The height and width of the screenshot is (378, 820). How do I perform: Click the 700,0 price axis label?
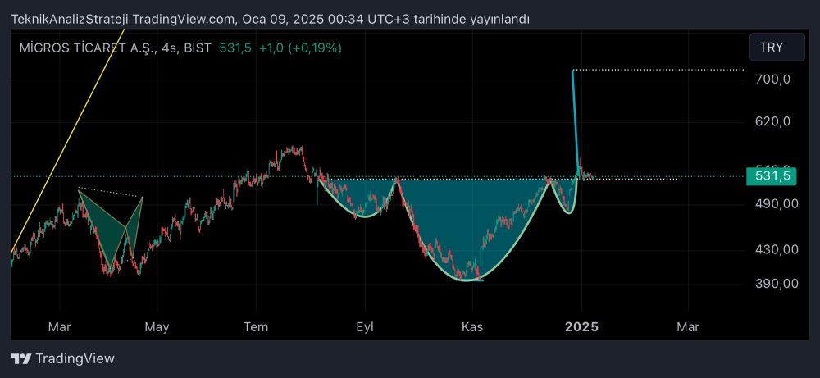[773, 79]
